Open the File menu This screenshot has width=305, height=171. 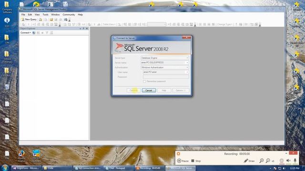pyautogui.click(x=23, y=15)
